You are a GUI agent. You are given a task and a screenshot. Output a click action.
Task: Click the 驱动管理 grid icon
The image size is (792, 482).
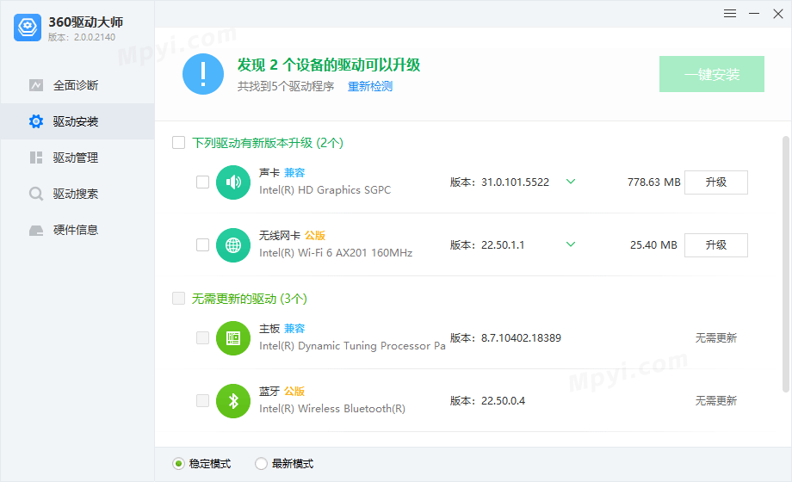click(x=36, y=158)
